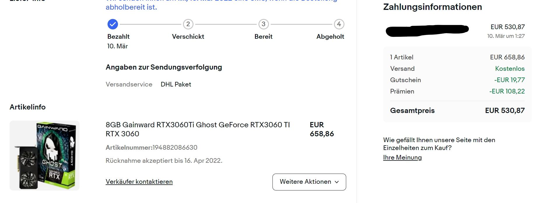Click the chevron arrow in Weitere Aktionen

[x=337, y=182]
